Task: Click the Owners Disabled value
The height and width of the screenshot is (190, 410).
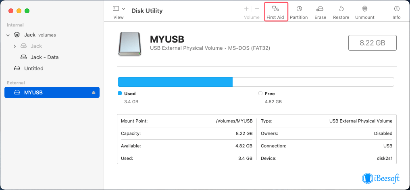Action: click(x=383, y=133)
